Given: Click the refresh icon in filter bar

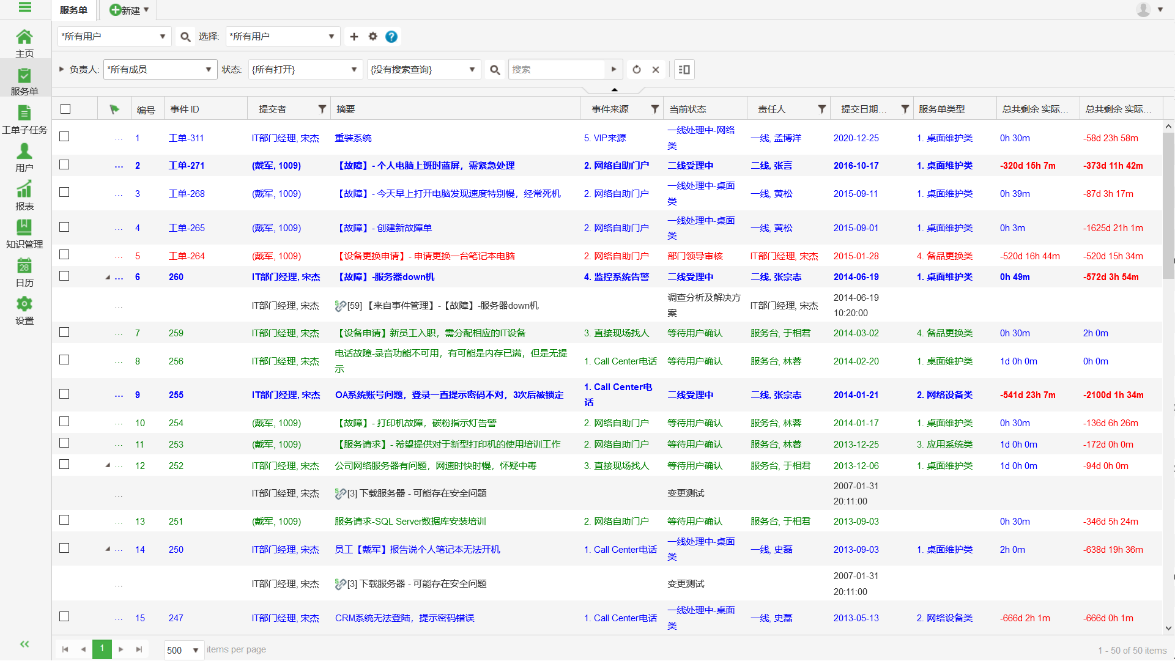Looking at the screenshot, I should click(x=637, y=70).
